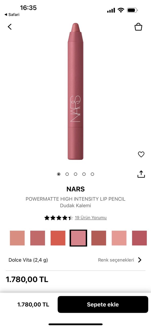Screen dimensions: 151x328
Task: Choose the first peach color swatch
Action: click(17, 238)
